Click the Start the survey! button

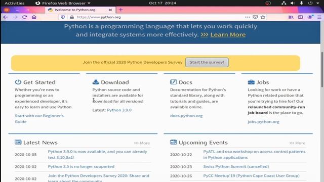(207, 62)
